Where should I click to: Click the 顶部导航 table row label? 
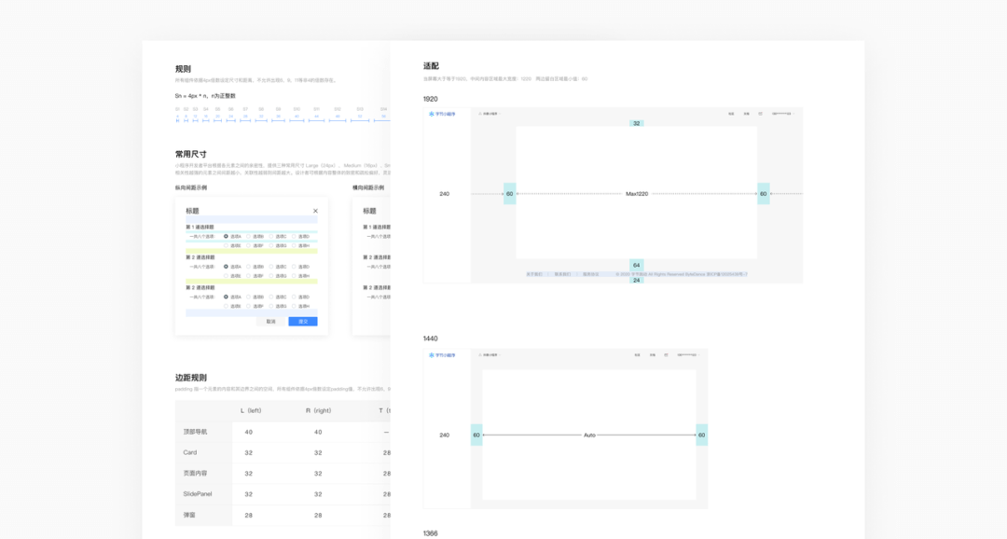coord(195,432)
